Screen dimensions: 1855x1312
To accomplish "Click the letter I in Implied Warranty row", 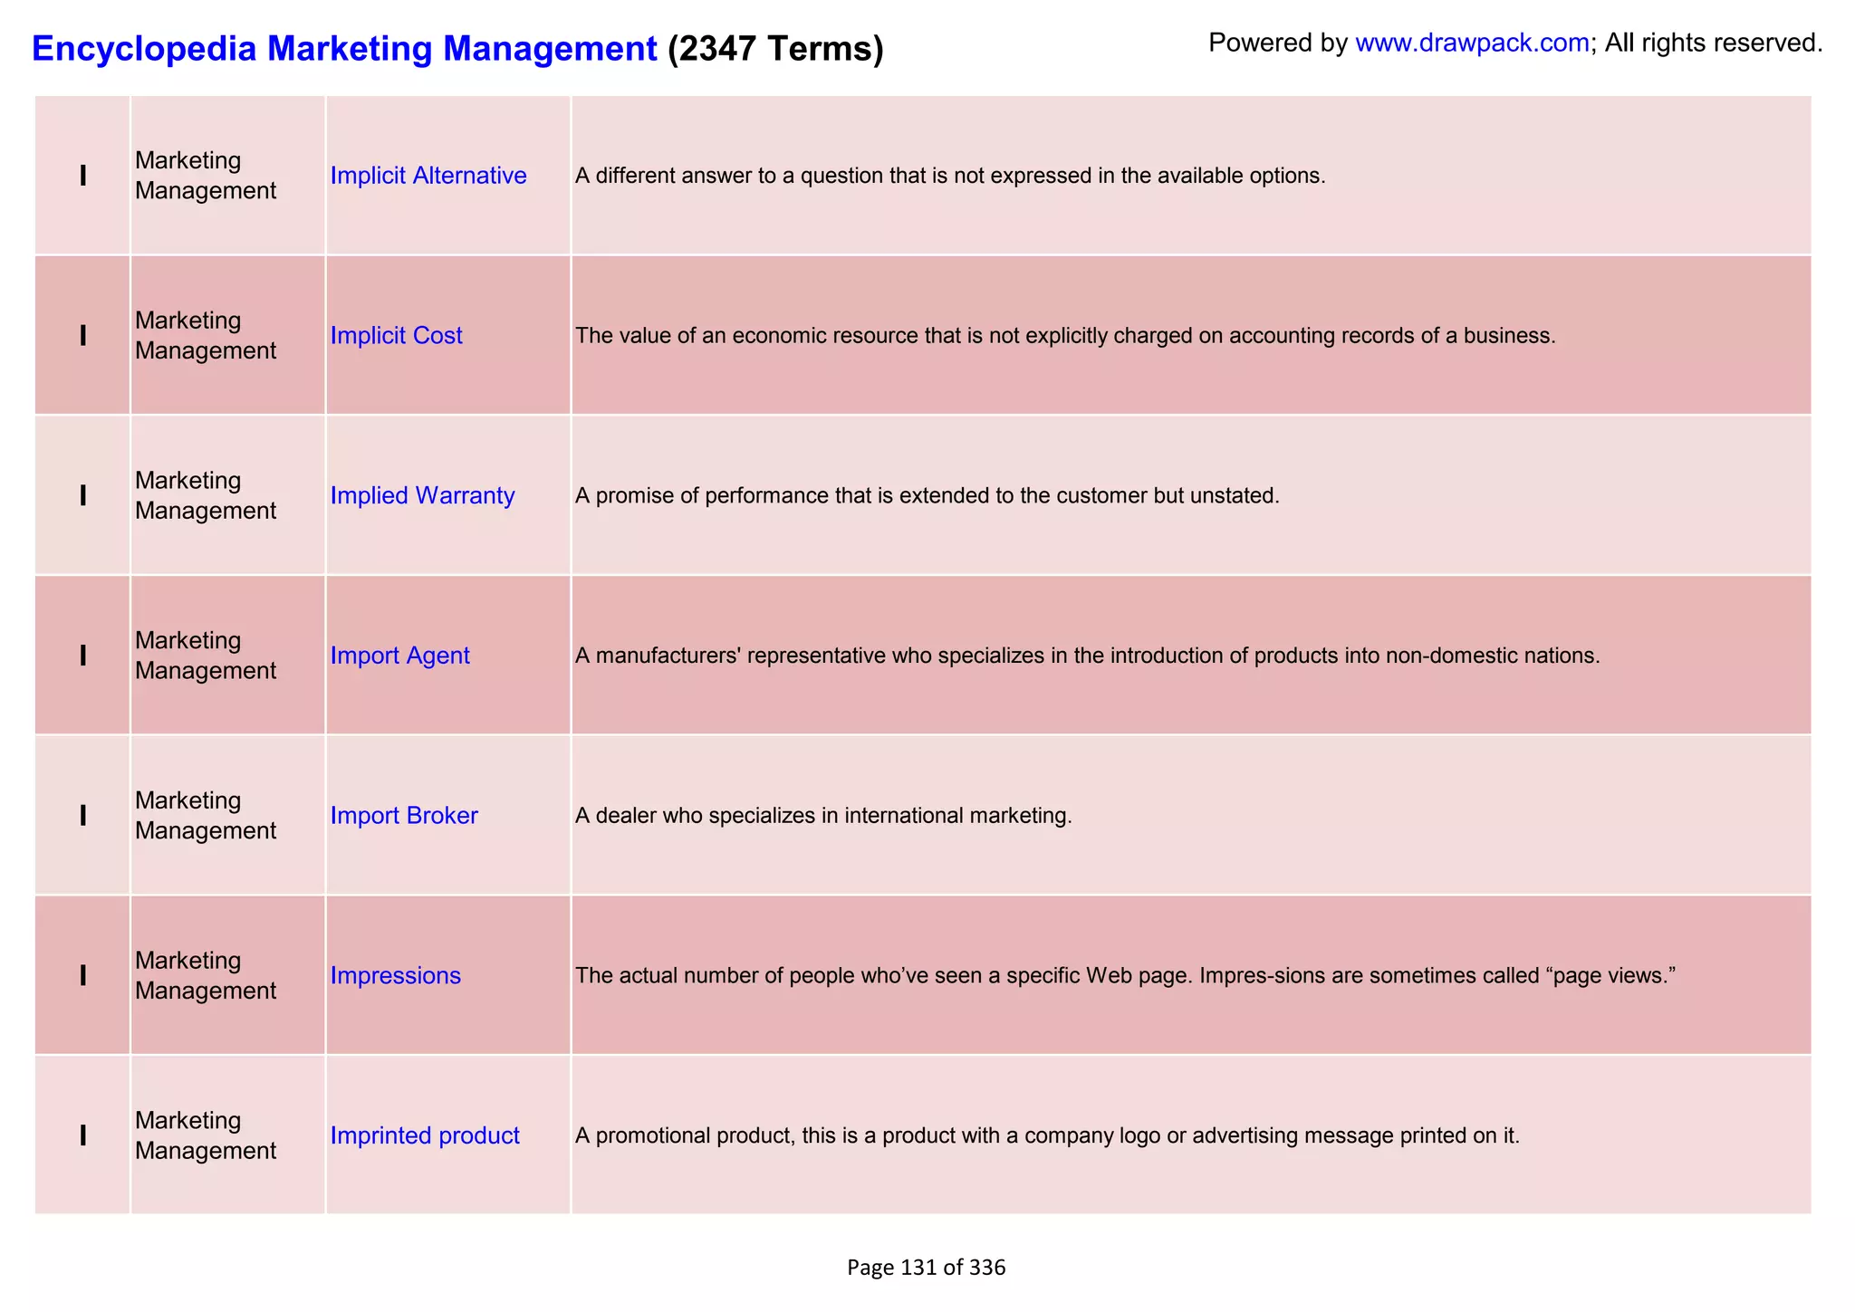I will click(83, 496).
